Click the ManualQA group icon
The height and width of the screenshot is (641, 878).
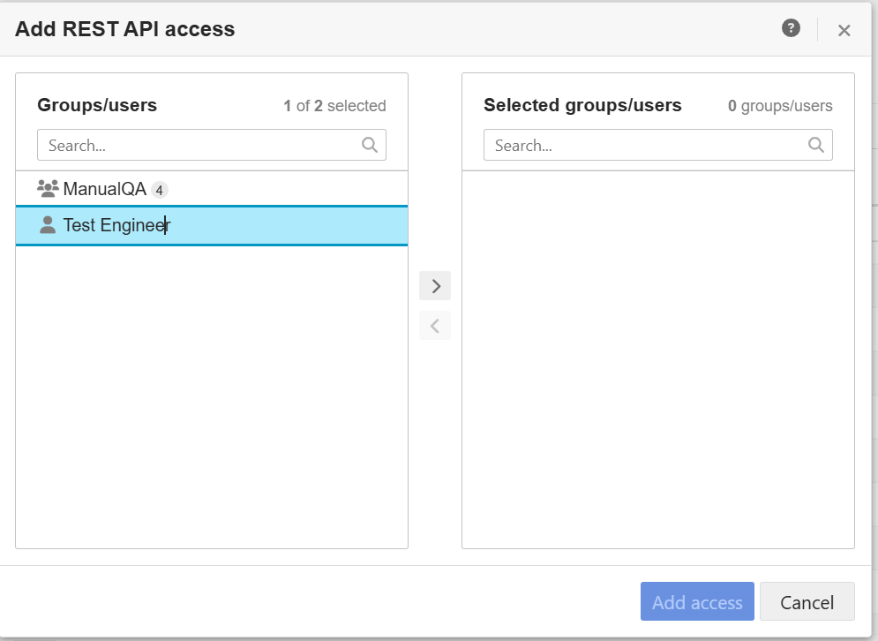pyautogui.click(x=48, y=188)
